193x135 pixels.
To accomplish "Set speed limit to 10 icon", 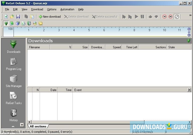I will (164, 17).
